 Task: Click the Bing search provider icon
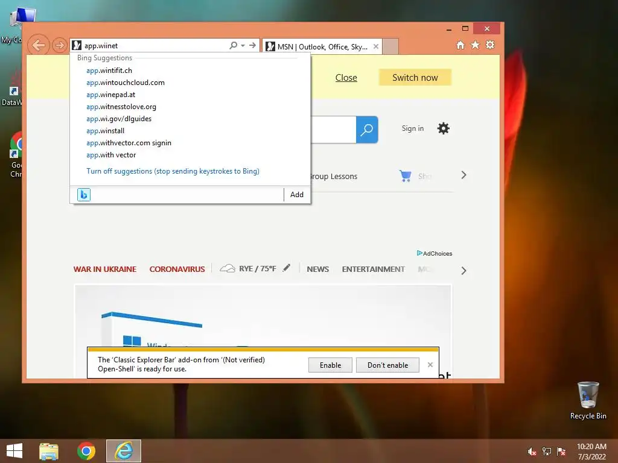84,195
